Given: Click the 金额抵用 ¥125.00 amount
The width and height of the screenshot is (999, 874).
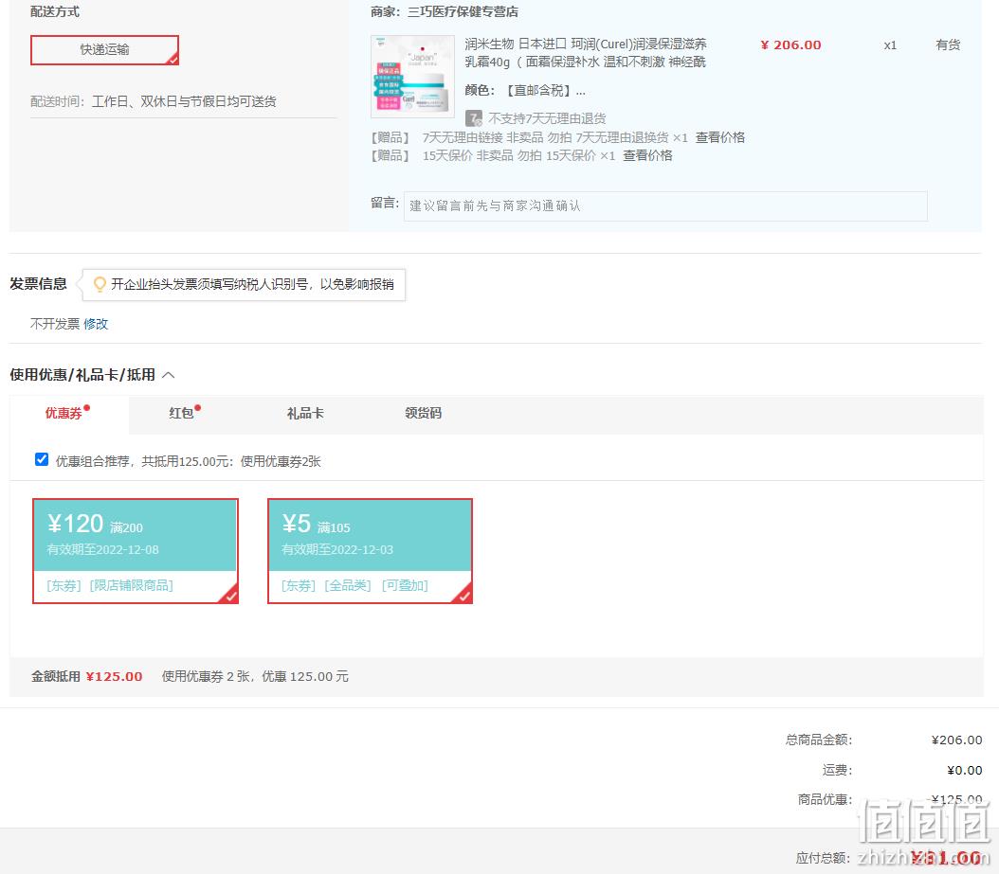Looking at the screenshot, I should (114, 677).
